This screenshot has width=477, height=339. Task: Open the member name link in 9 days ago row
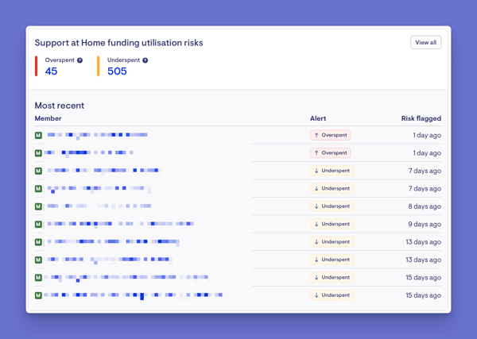[121, 224]
